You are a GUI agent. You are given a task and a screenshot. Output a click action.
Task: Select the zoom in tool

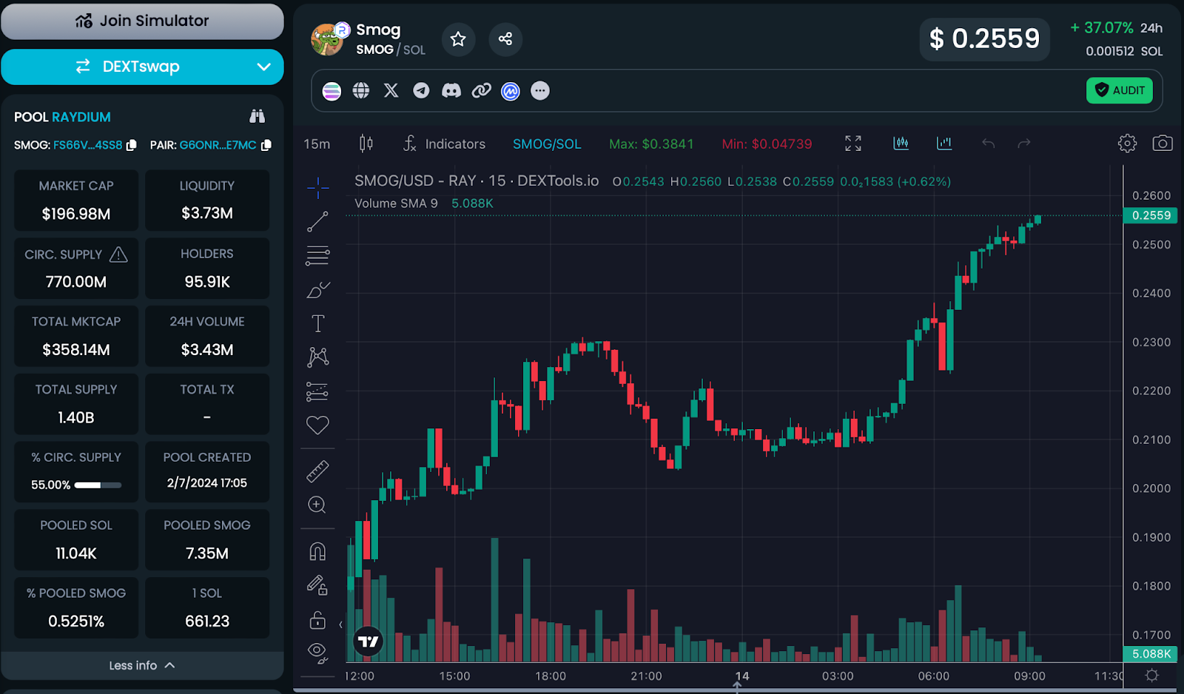317,505
